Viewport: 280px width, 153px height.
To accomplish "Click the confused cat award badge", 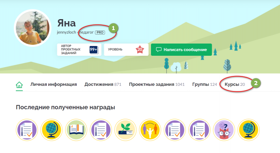I will (x=224, y=130).
